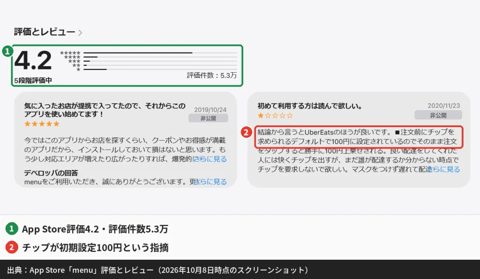Expand the 2020 review via さらに見る
Image resolution: width=480 pixels, height=279 pixels.
444,169
